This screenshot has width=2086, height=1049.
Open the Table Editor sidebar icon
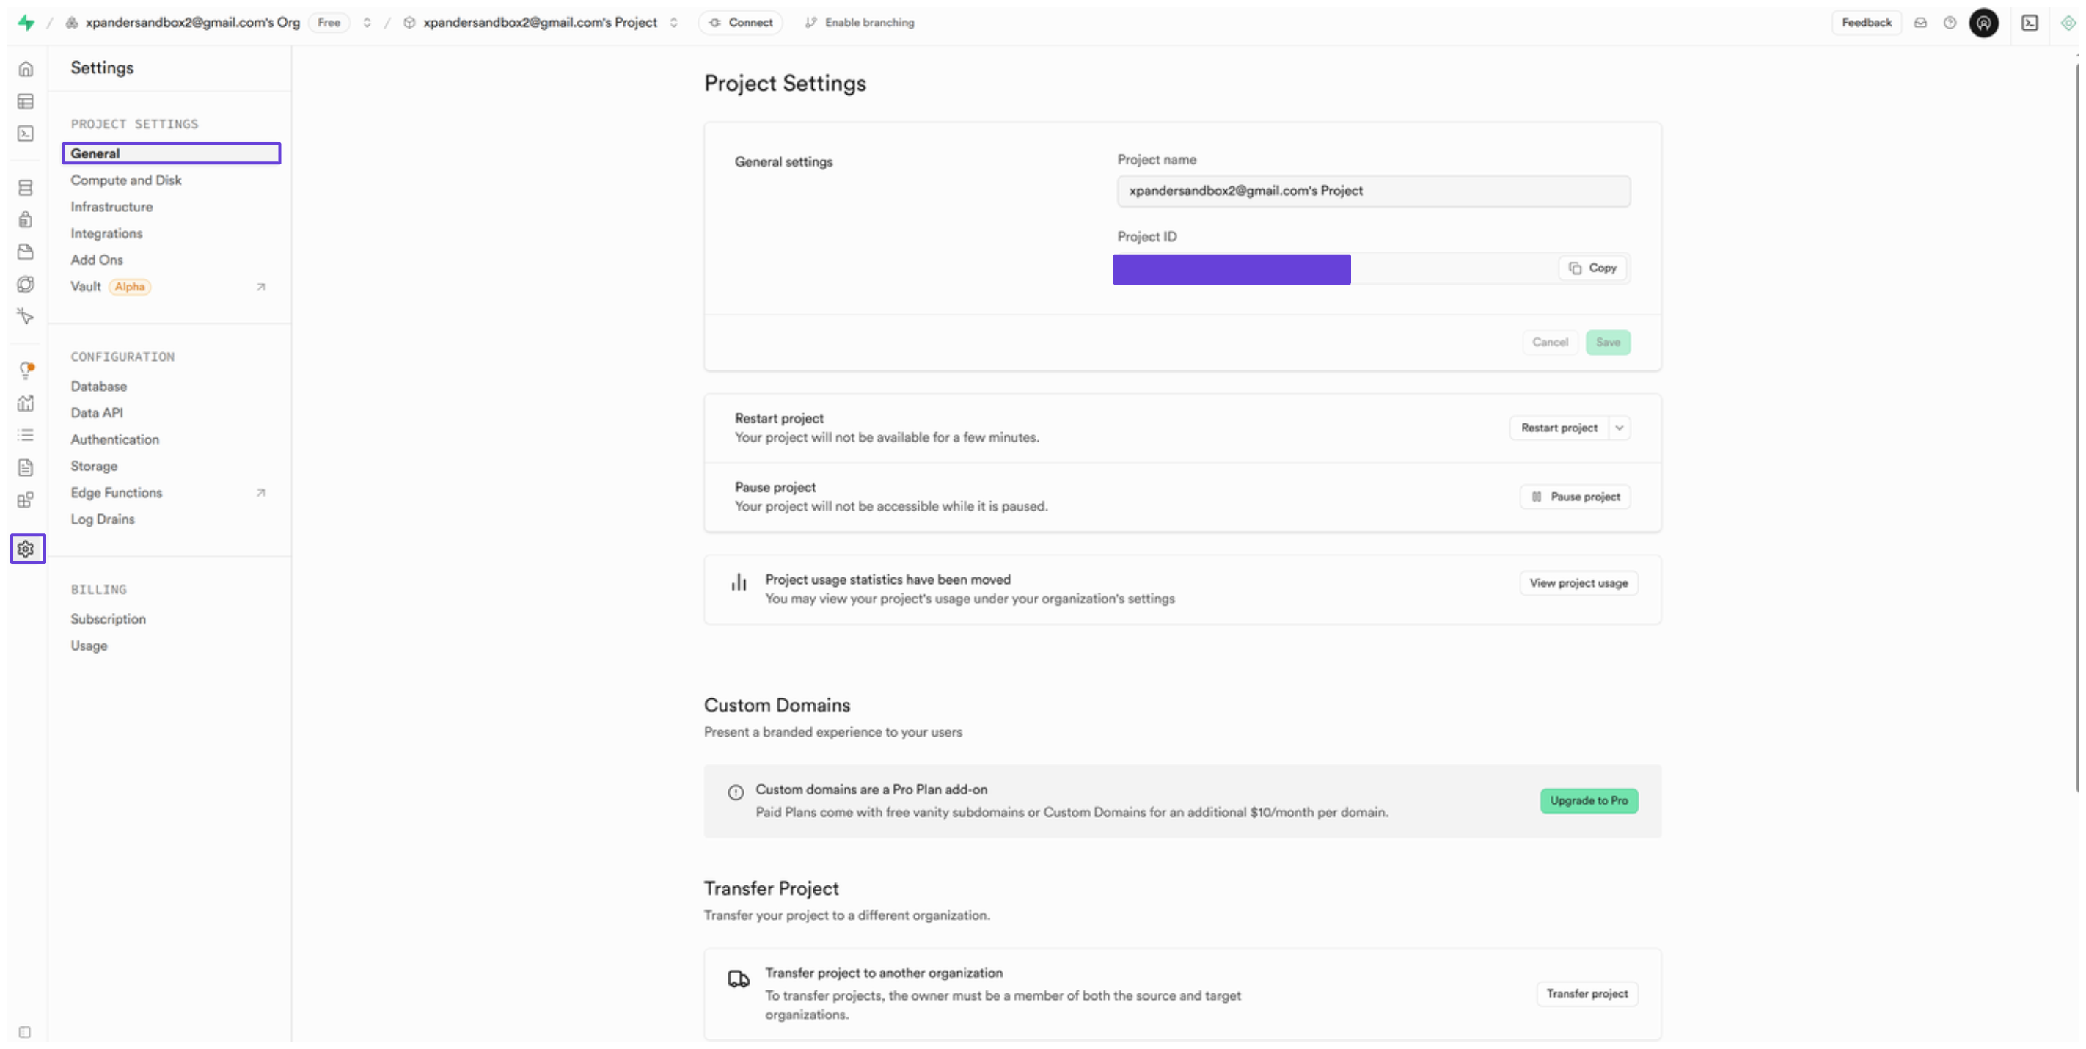pos(26,101)
